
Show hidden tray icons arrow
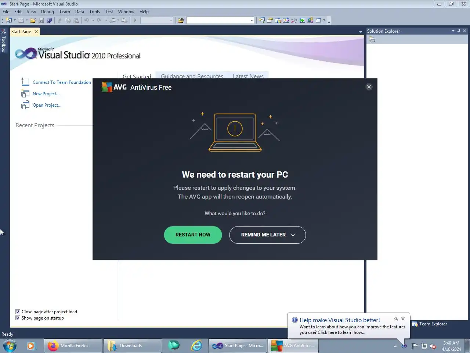click(x=395, y=346)
